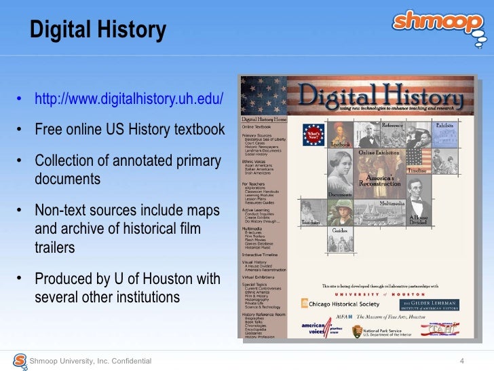
Task: Open Biographies sidebar link
Action: [254, 318]
